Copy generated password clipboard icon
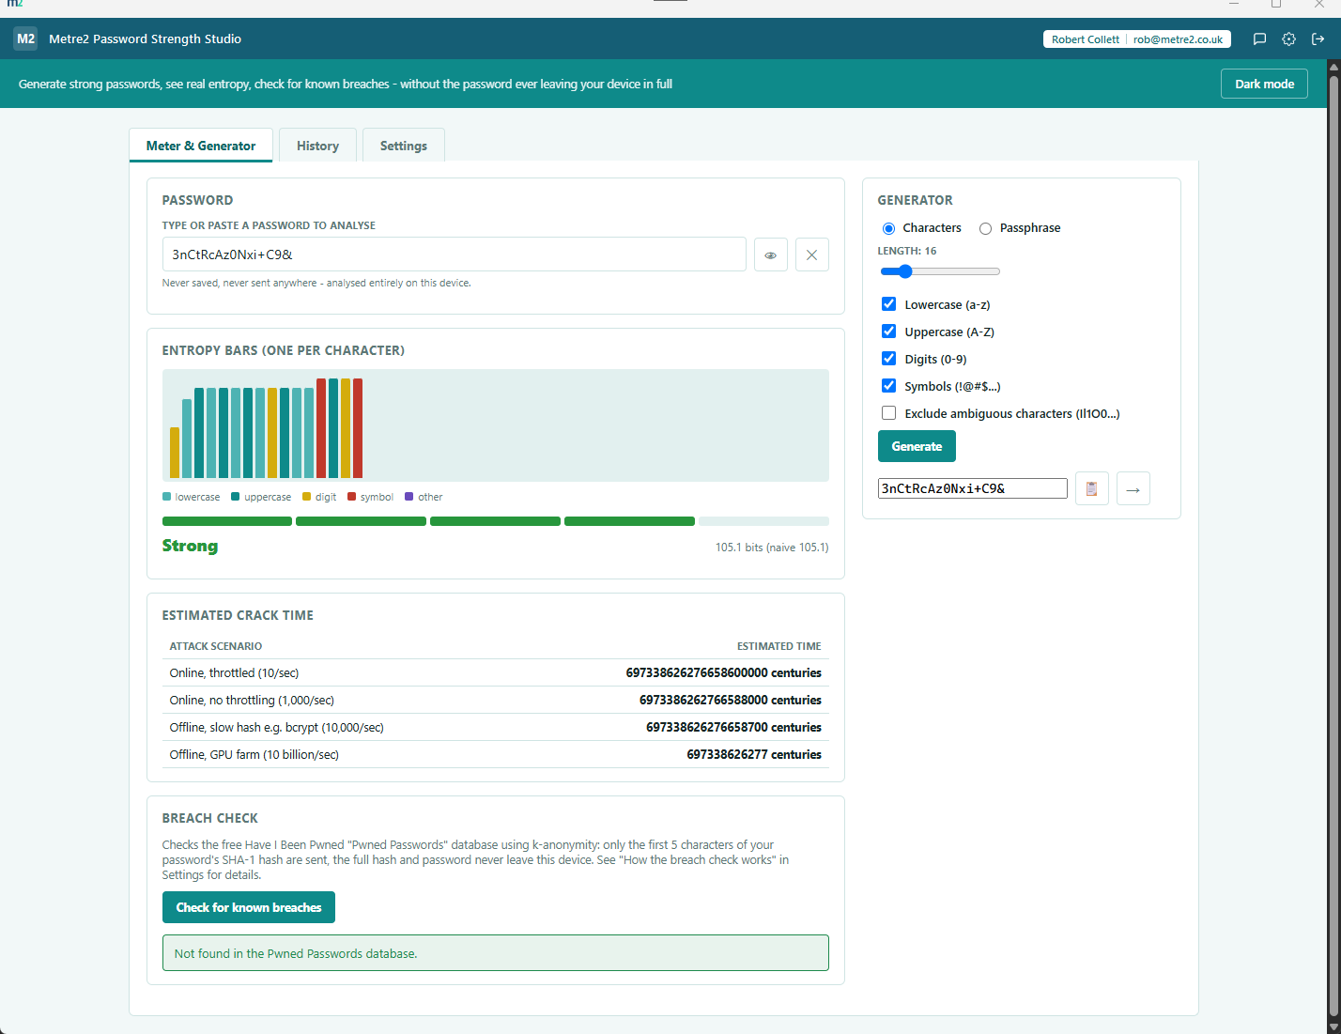 [1091, 488]
